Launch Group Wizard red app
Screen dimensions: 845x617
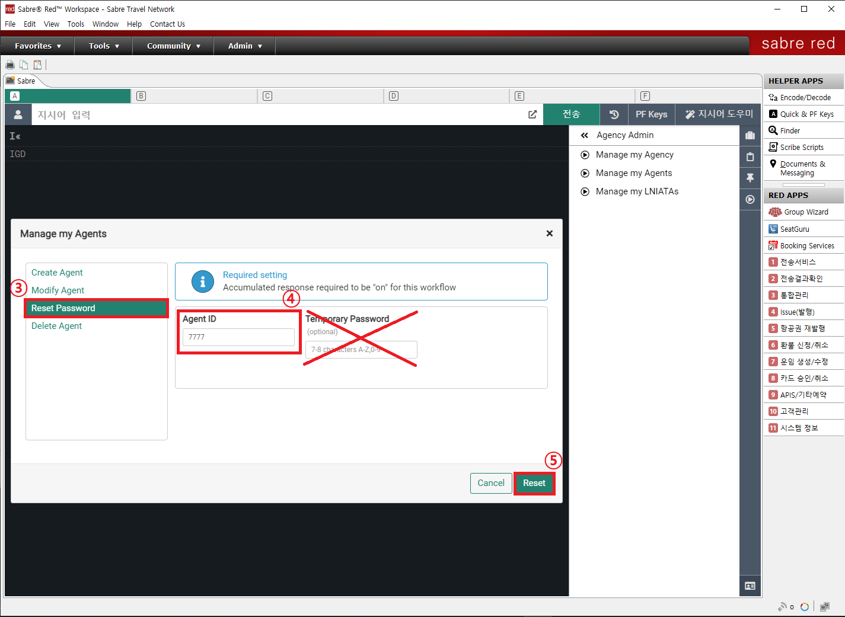click(803, 212)
